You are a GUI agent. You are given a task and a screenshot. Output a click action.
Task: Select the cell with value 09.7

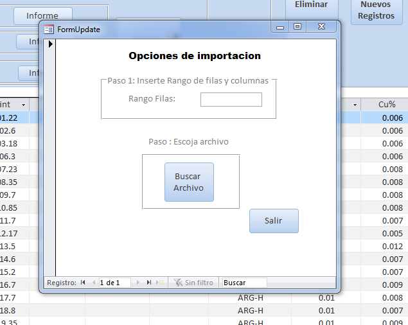click(x=14, y=195)
